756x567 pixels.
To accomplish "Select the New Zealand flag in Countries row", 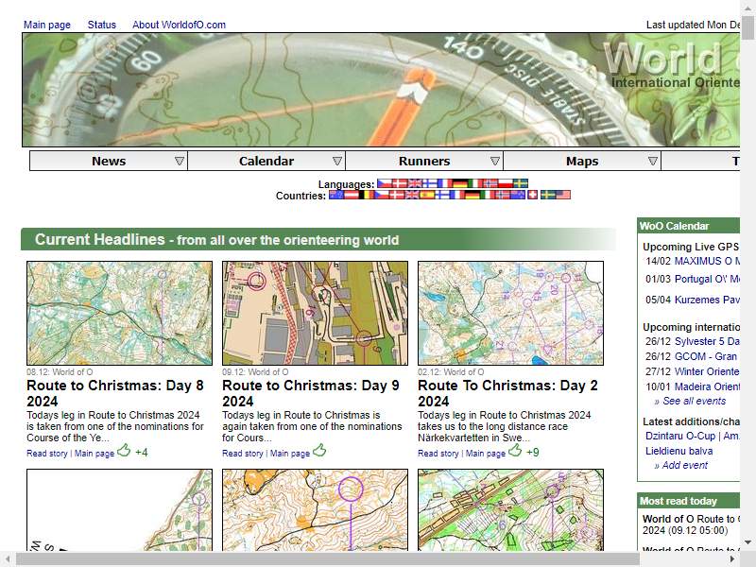I will tap(518, 195).
